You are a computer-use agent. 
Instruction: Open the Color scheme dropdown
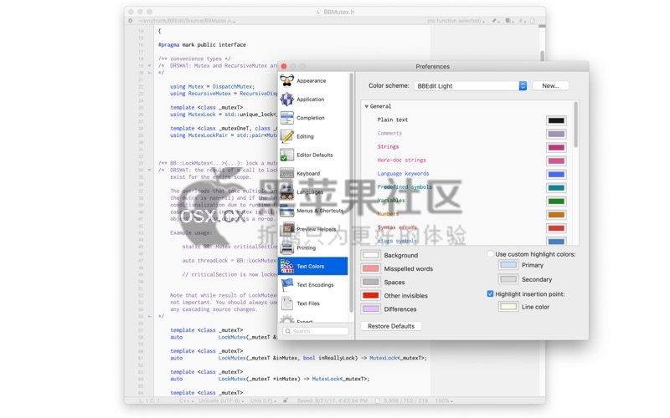coord(470,86)
